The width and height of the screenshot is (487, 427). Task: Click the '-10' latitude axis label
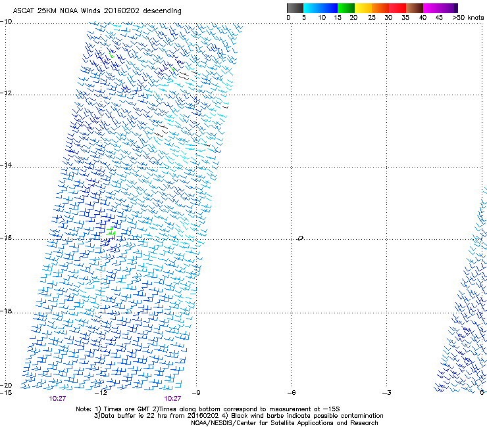click(x=6, y=22)
